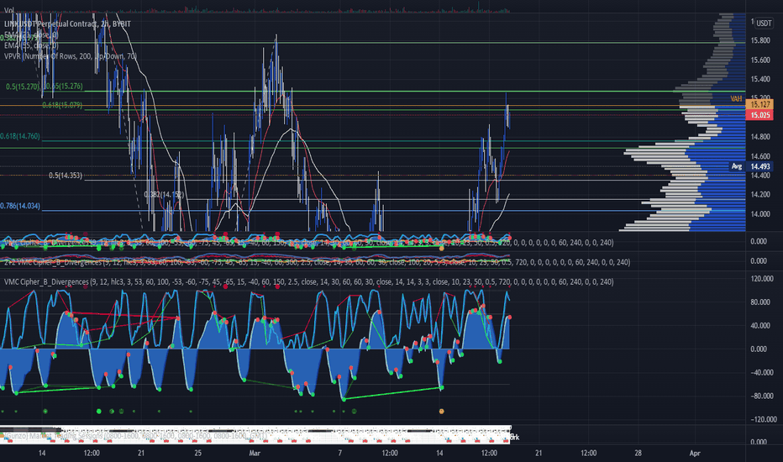
Task: Click the Avg 14.493 price label
Action: tap(751, 166)
